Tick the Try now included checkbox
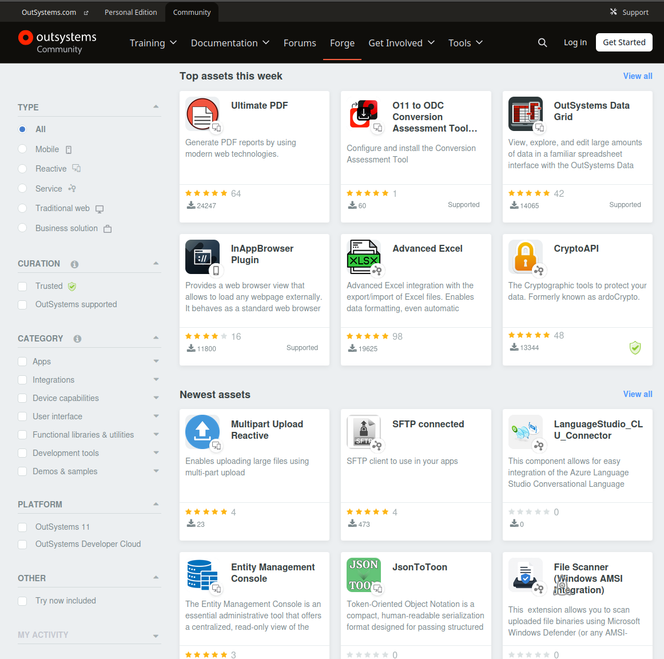The image size is (664, 659). pos(22,601)
